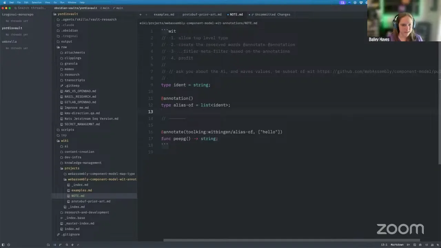Open the View menu
This screenshot has width=441, height=248.
coord(48,2)
